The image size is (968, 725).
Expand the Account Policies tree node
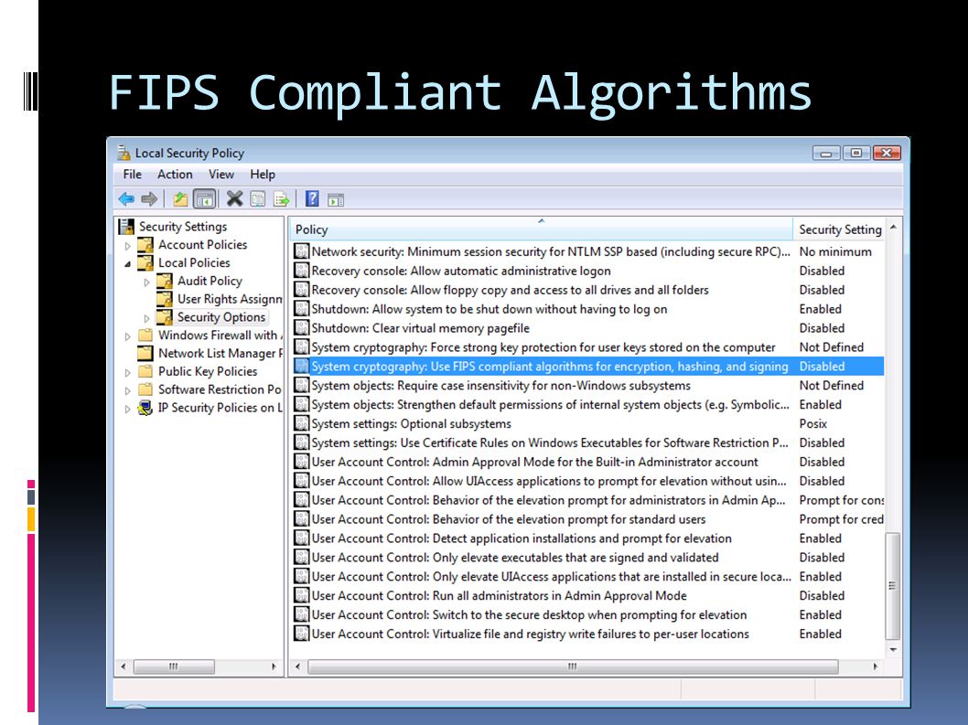tap(128, 246)
